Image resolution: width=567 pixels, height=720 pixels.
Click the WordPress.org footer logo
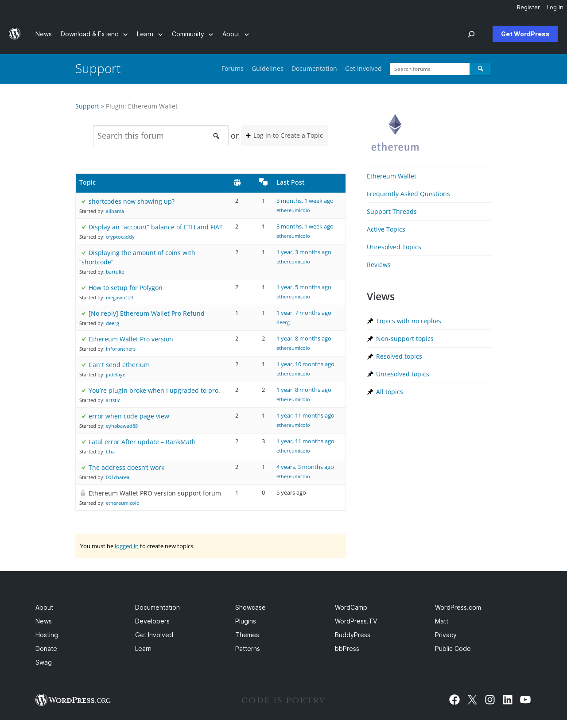(x=73, y=700)
